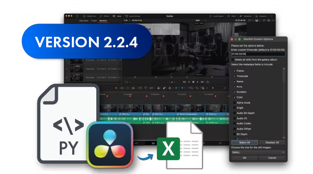
Task: Check the Alpha mode metadata field
Action: click(x=235, y=103)
